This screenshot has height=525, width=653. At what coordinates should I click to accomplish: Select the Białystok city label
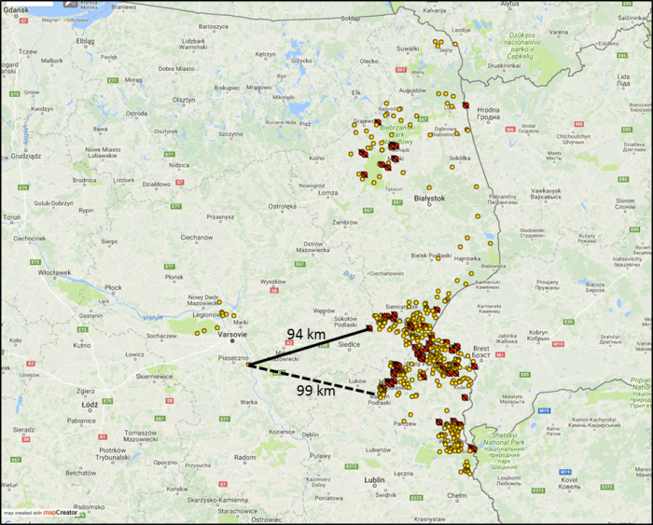429,199
